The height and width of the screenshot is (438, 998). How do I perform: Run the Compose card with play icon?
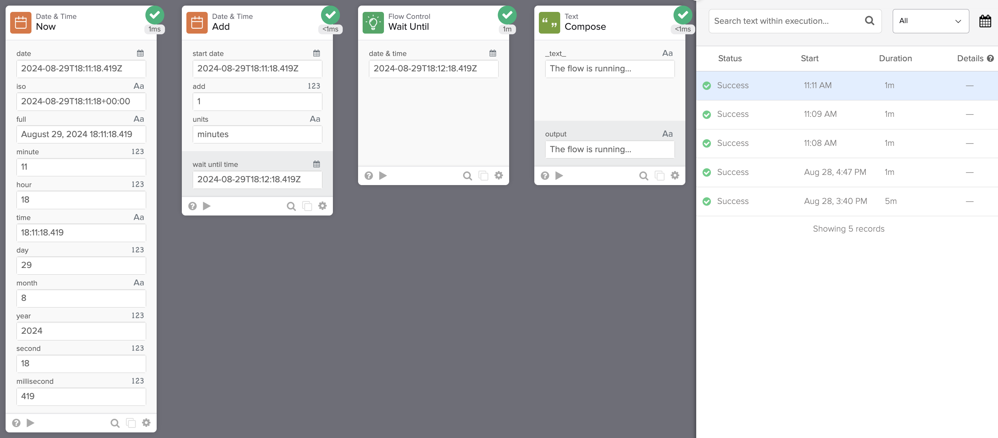(559, 176)
